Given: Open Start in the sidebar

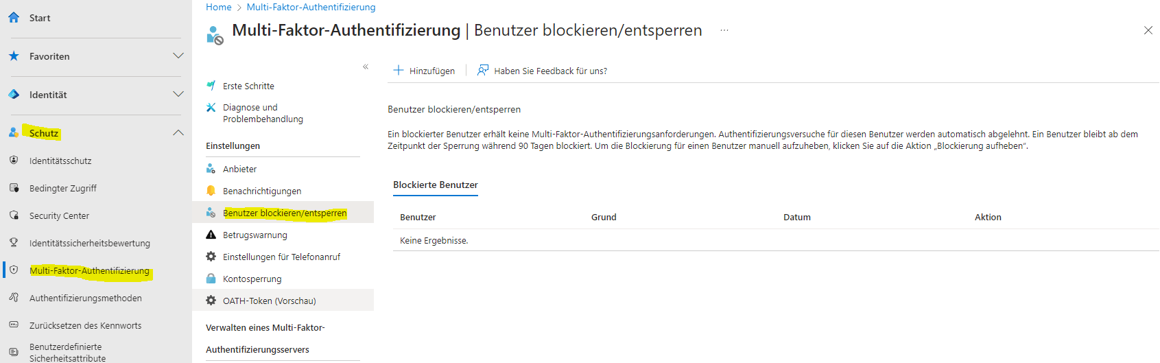Looking at the screenshot, I should pyautogui.click(x=40, y=18).
